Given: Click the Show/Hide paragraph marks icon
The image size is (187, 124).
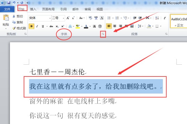Looking at the screenshot, I should point(165,18).
